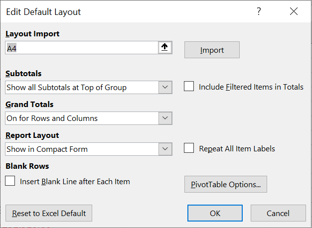312x228 pixels.
Task: Toggle Repeat All Item Labels checkbox
Action: [189, 148]
